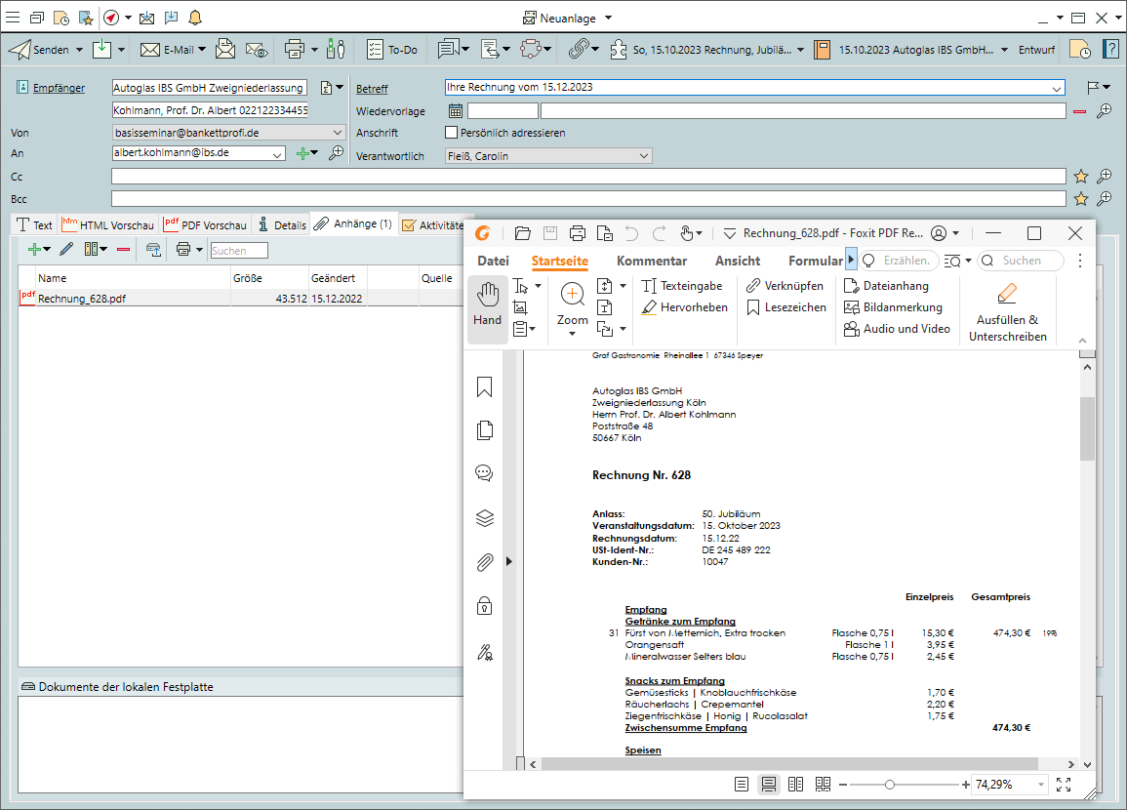The height and width of the screenshot is (810, 1127).
Task: Click the Empfänger link label
Action: [59, 88]
